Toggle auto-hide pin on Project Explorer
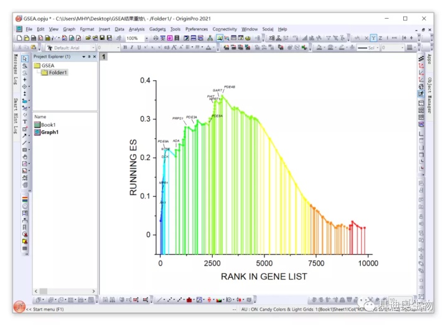 coord(89,57)
